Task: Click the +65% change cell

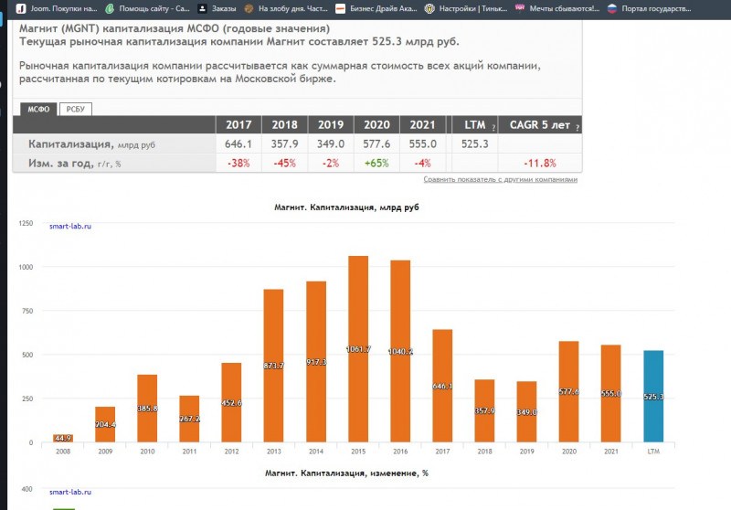Action: point(376,164)
